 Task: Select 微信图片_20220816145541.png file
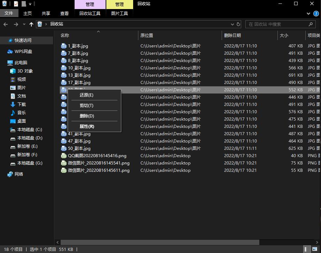(x=99, y=163)
